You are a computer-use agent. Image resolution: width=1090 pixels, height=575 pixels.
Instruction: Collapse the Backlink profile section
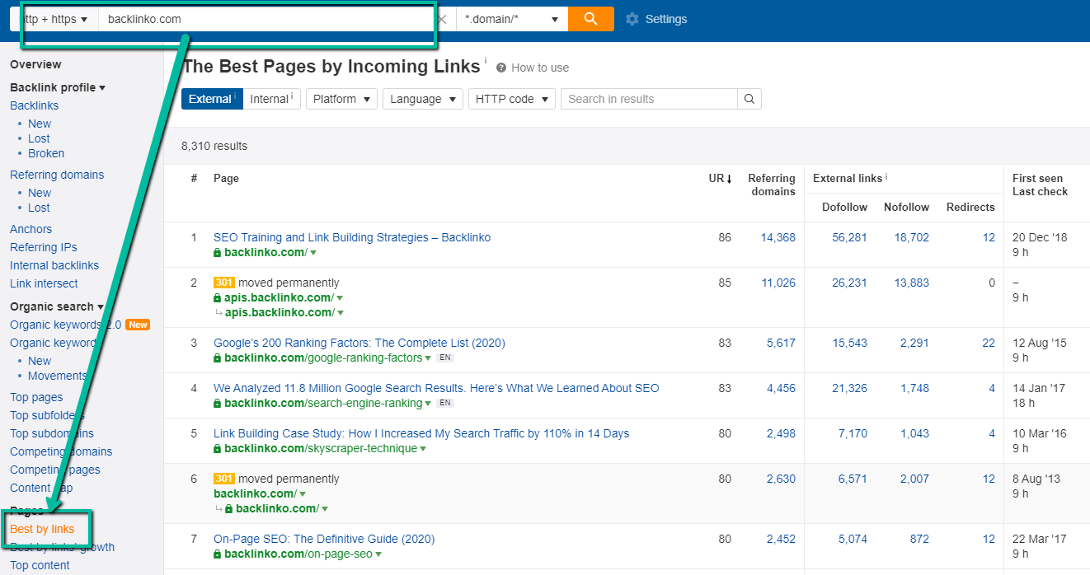(x=58, y=87)
